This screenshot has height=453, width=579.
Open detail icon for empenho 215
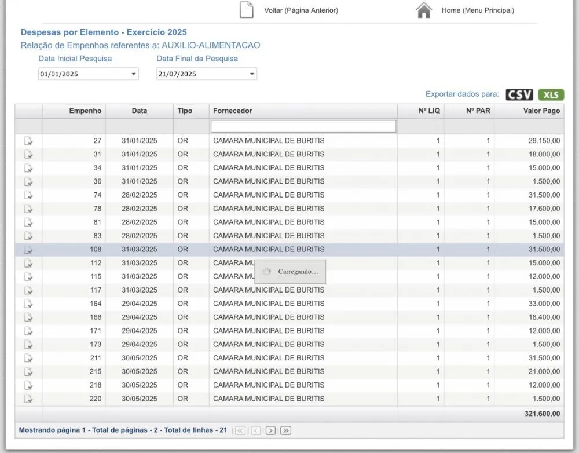coord(28,372)
